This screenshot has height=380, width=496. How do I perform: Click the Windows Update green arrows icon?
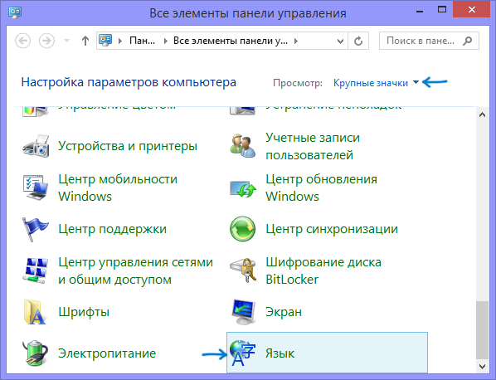[243, 189]
